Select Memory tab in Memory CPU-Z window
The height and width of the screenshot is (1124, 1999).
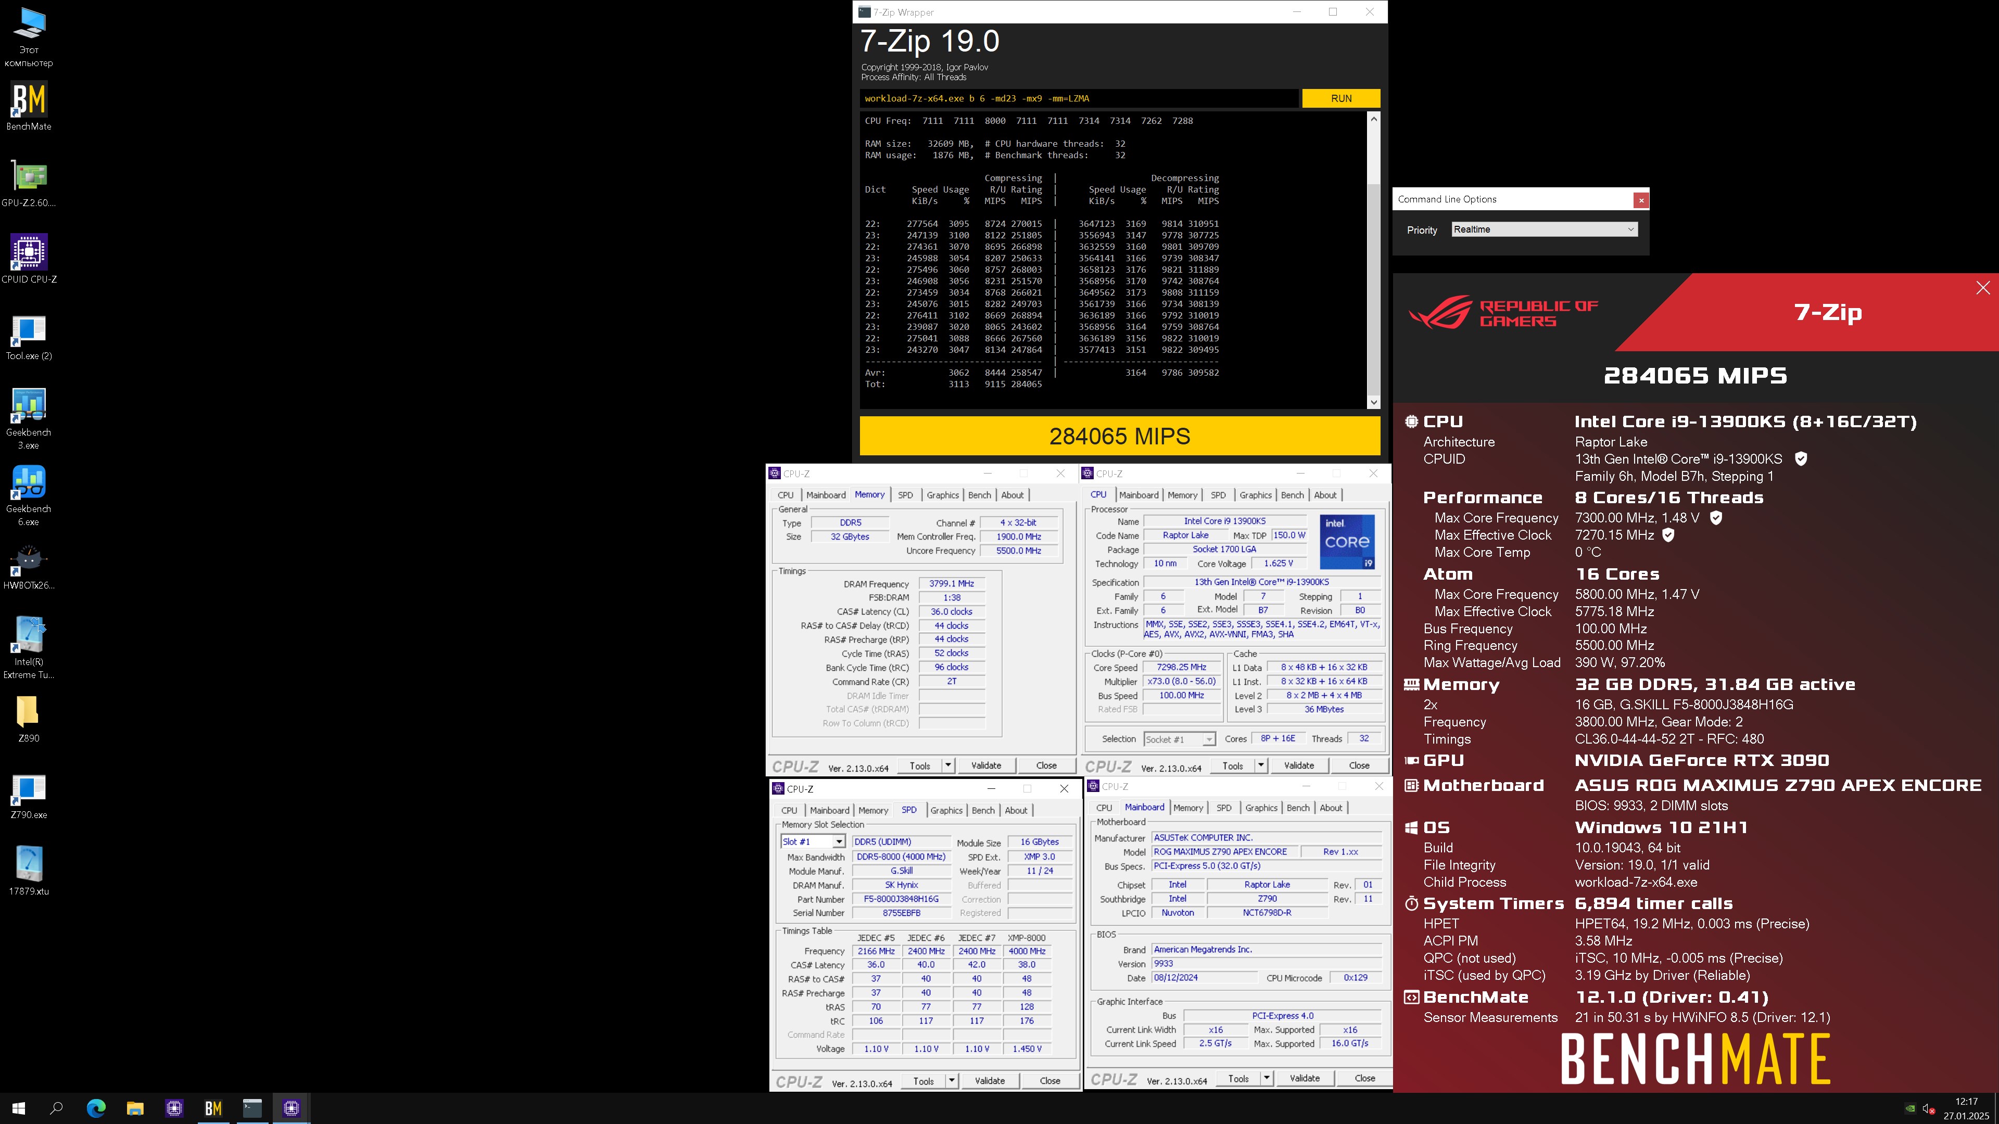point(869,495)
